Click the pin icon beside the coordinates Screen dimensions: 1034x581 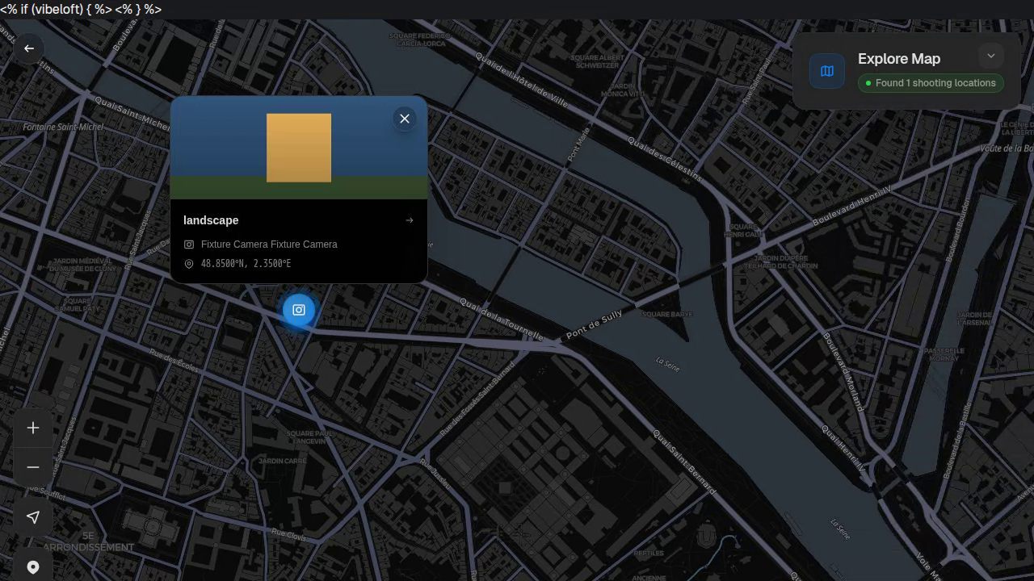point(189,264)
